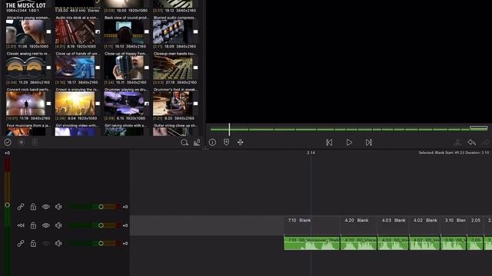This screenshot has height=276, width=492.
Task: Uncheck the box beside Drummer playing on drums clip
Action: click(147, 103)
